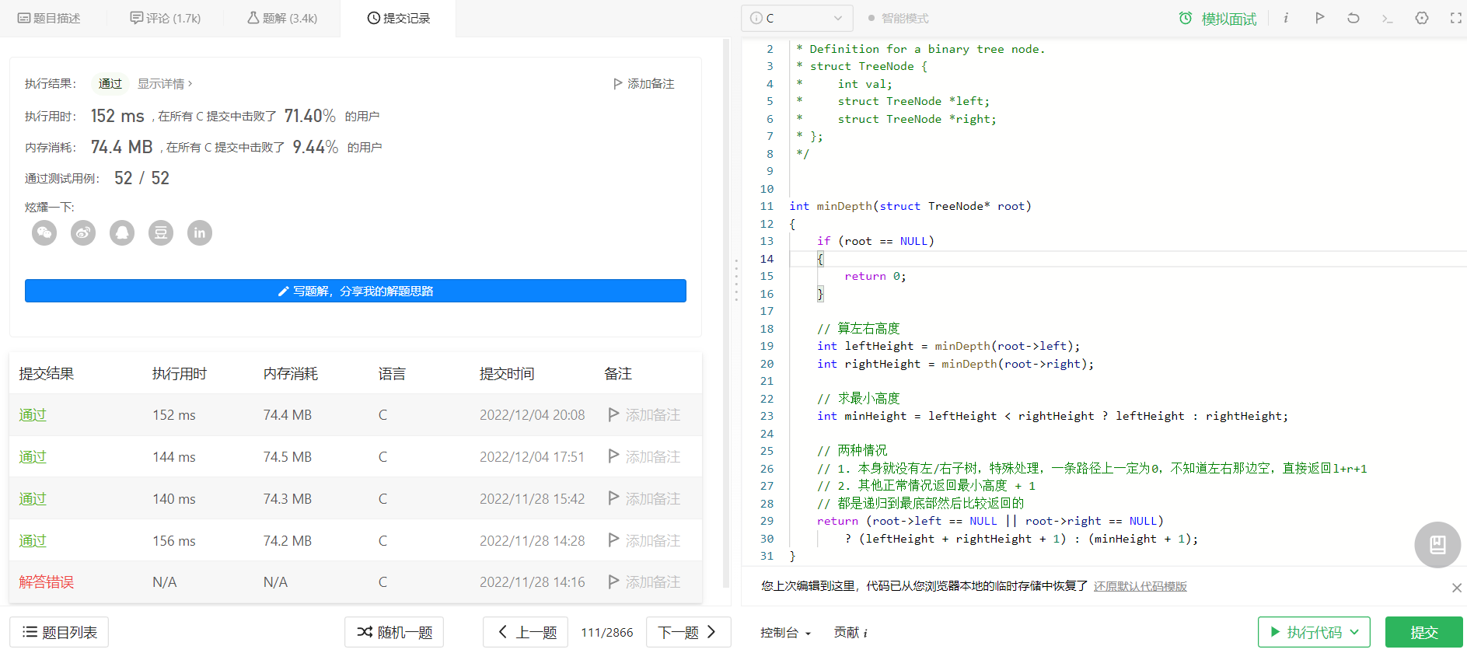The width and height of the screenshot is (1467, 653).
Task: Add note to 2022/11/28 14:16 submission
Action: pyautogui.click(x=644, y=582)
